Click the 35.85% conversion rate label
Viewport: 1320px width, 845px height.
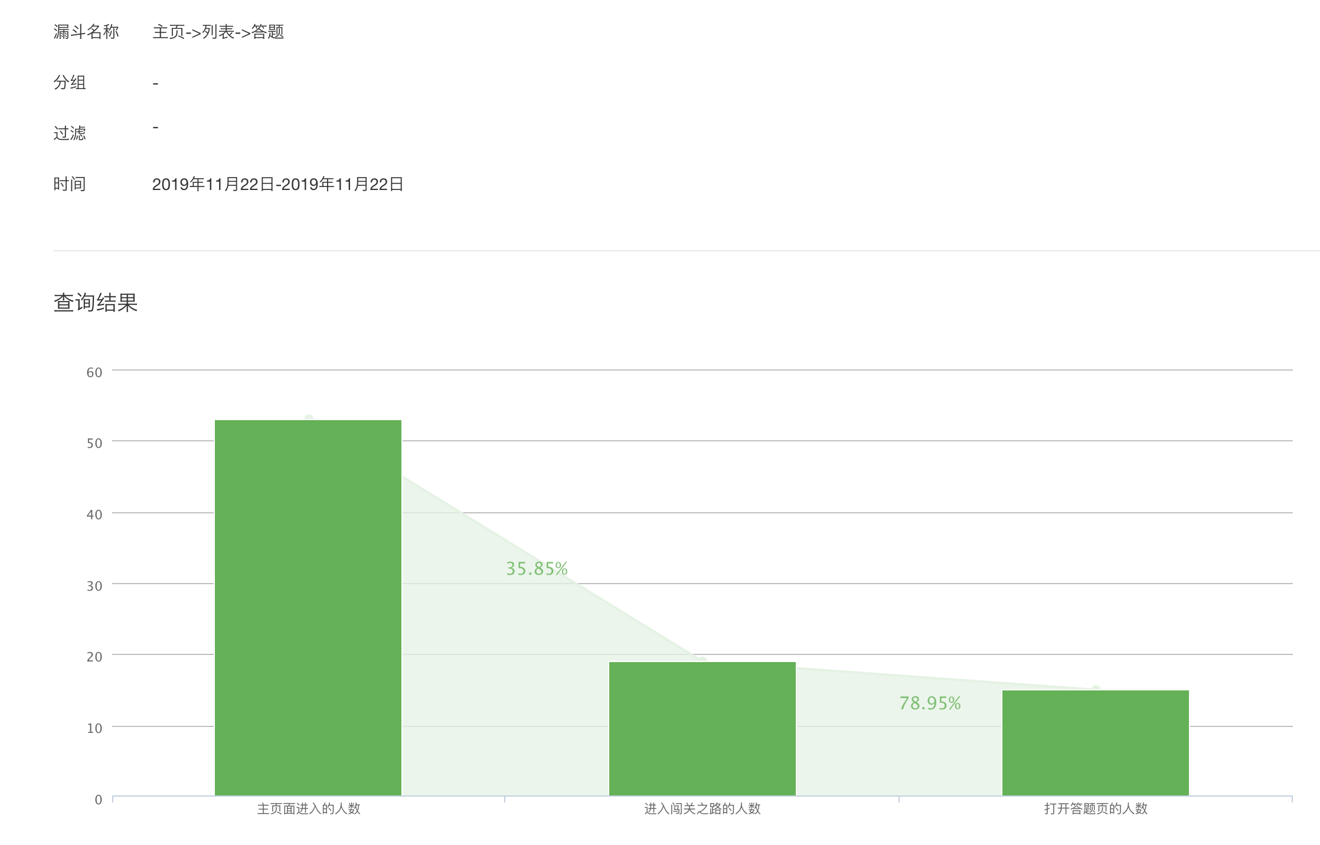click(x=537, y=569)
